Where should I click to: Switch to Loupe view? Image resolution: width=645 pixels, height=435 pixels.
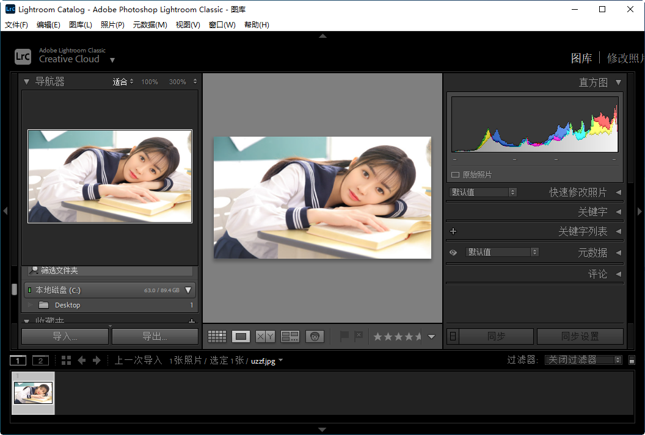pos(241,336)
